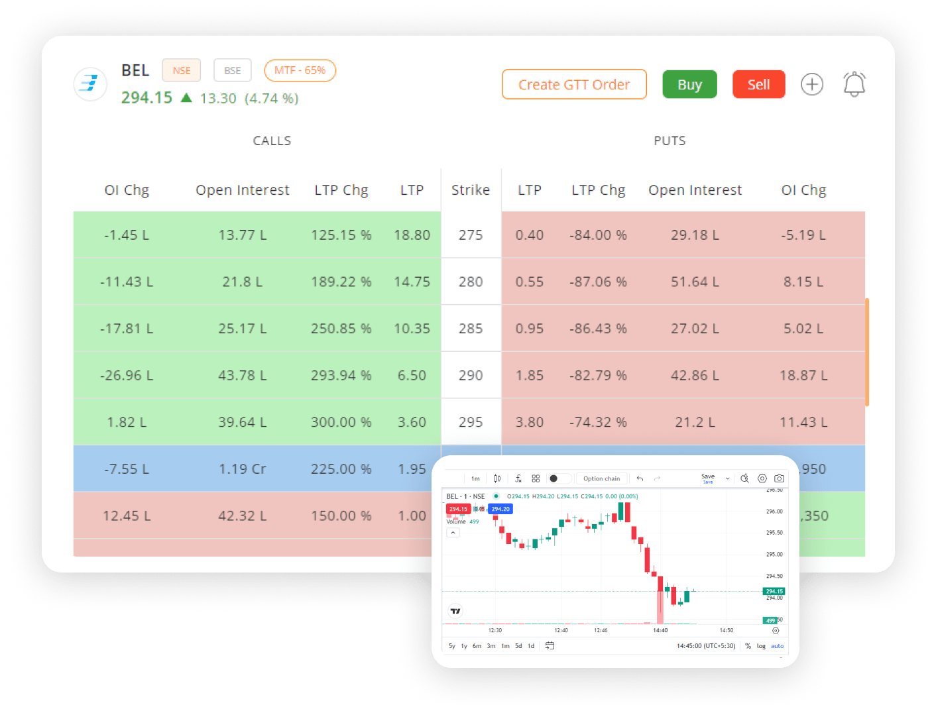Select the 285 strike cell

point(471,329)
